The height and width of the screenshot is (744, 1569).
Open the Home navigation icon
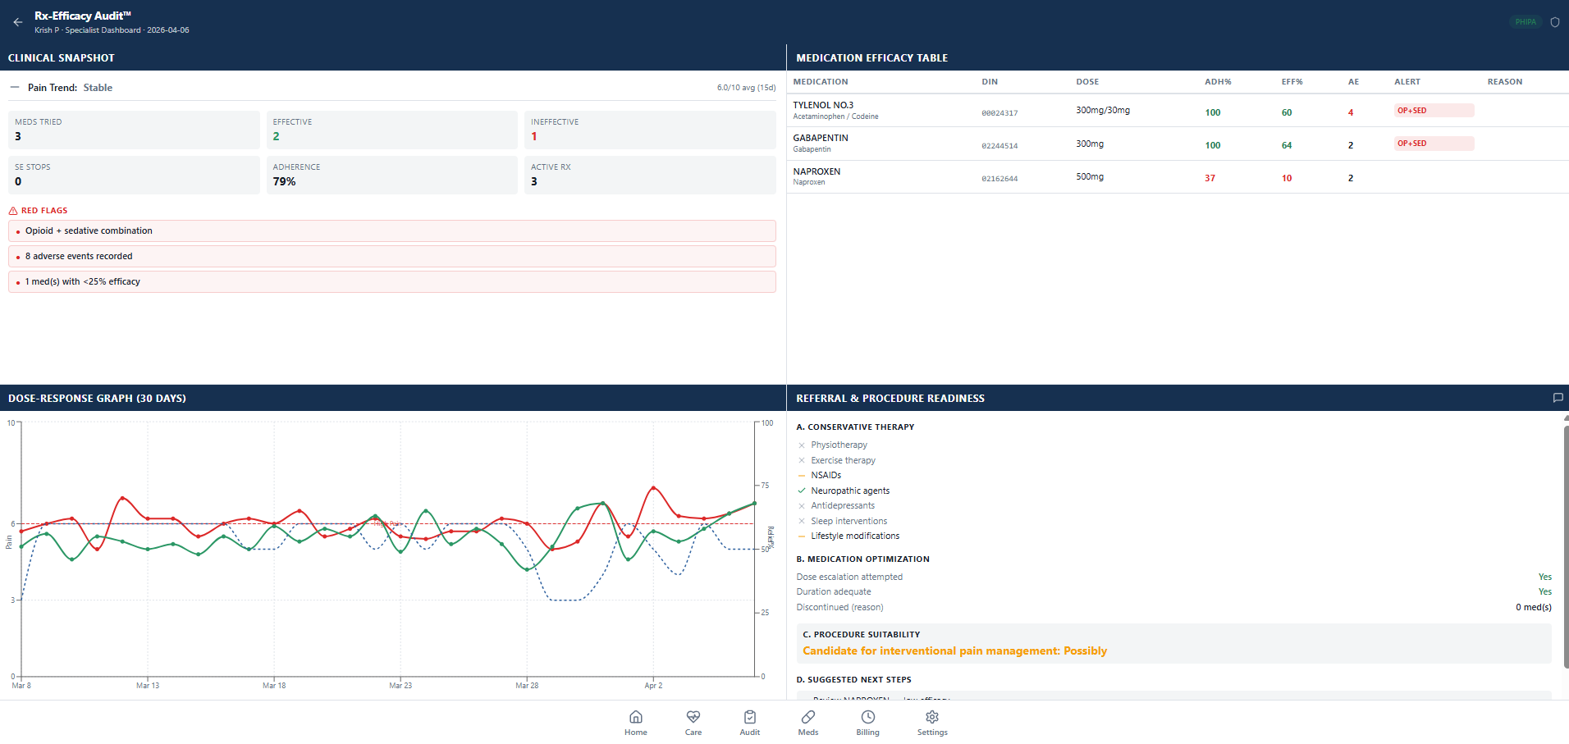click(x=635, y=722)
